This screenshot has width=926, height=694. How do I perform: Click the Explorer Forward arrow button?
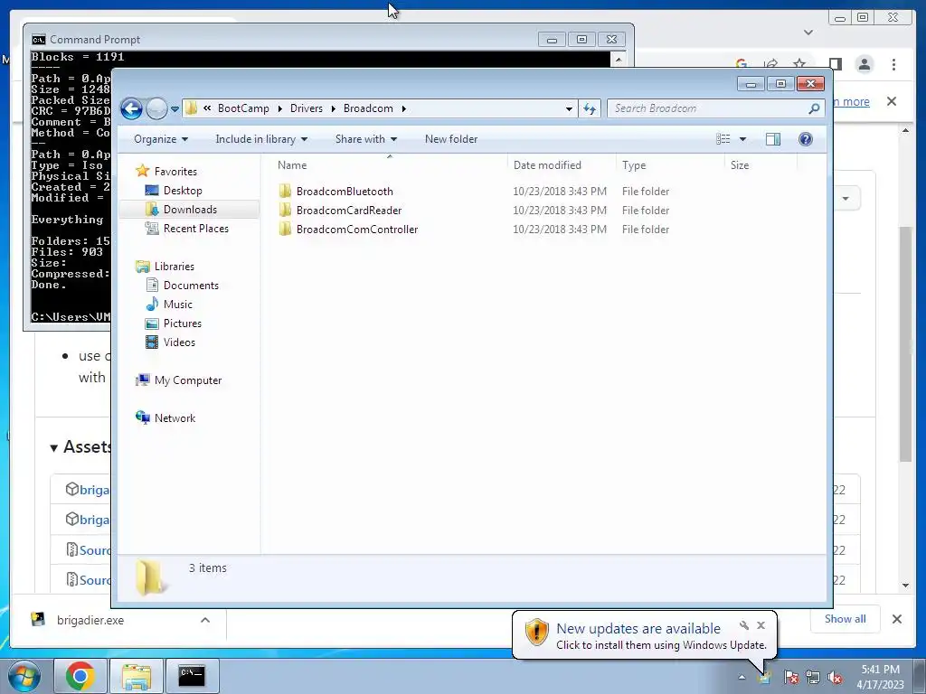[156, 108]
